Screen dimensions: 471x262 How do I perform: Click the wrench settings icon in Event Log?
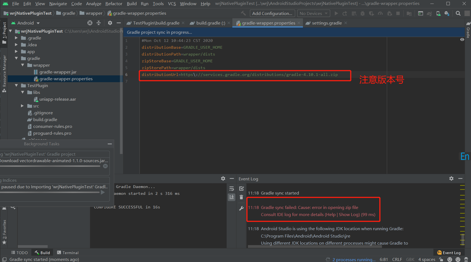[241, 208]
